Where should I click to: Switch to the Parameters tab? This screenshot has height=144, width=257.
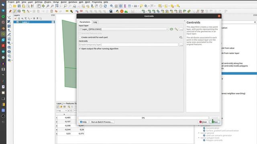tap(85, 22)
